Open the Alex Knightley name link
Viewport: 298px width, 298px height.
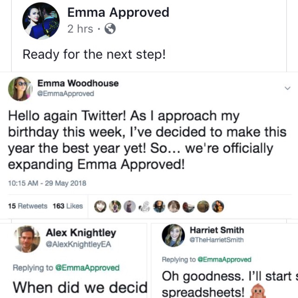[81, 233]
